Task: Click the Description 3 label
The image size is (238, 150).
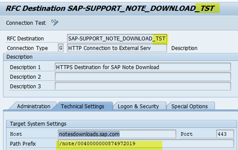Action: 25,86
